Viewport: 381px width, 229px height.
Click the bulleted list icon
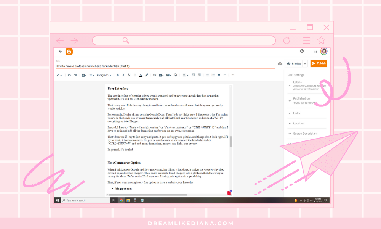207,75
